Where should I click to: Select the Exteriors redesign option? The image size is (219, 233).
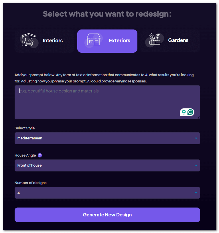click(107, 41)
